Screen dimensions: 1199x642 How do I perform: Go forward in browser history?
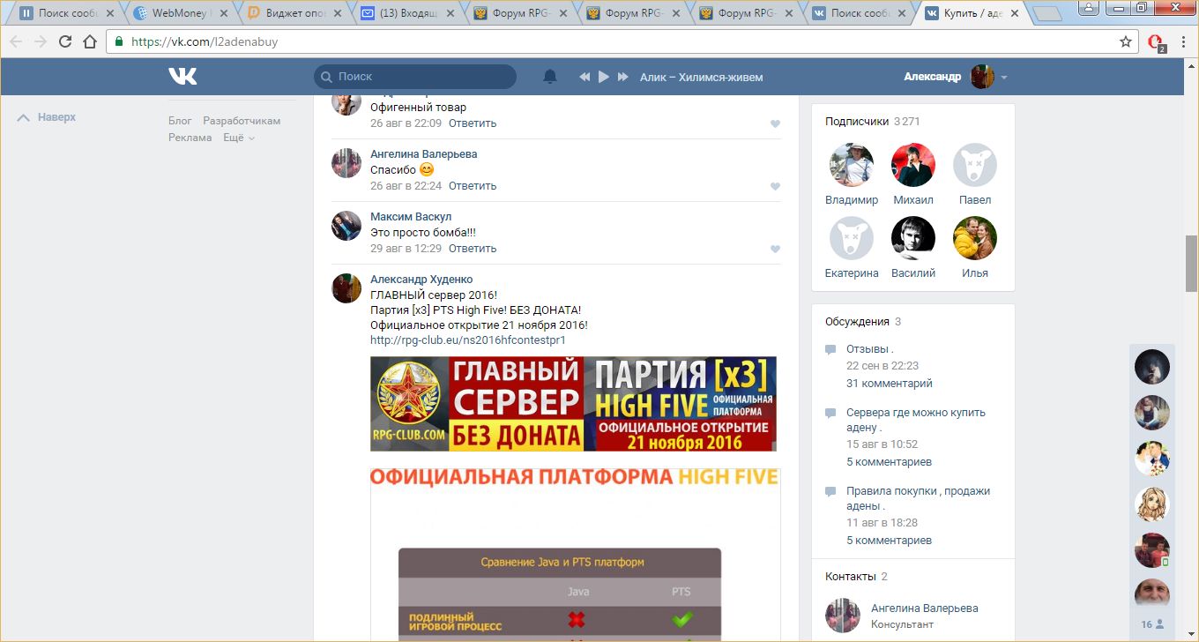(x=41, y=41)
